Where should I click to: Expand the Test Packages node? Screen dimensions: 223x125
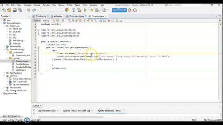(x=4, y=73)
